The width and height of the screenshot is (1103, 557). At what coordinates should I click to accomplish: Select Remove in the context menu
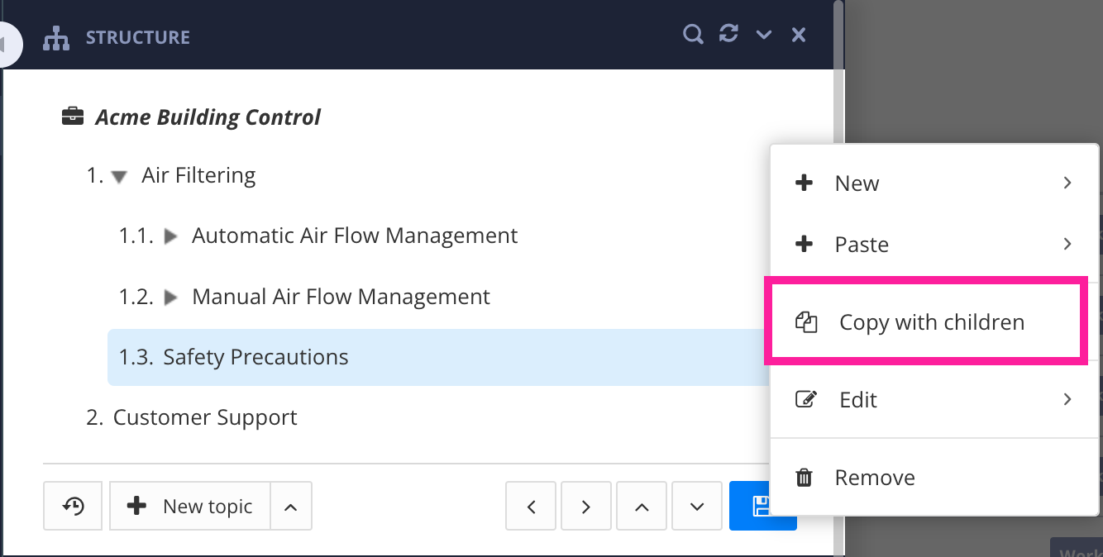click(875, 478)
